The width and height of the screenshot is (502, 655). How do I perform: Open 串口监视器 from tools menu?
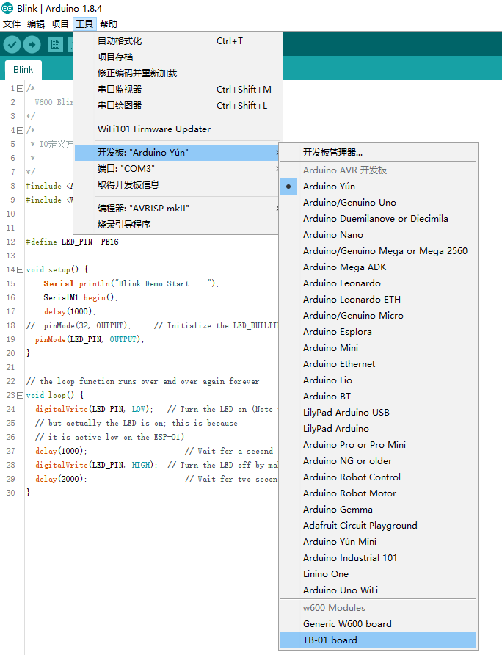[x=178, y=90]
